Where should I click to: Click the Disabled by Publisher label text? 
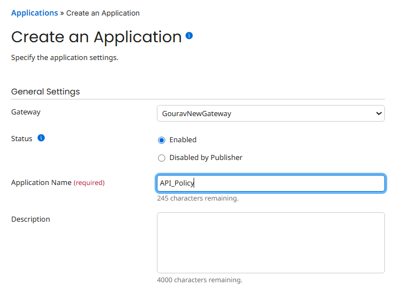(206, 158)
